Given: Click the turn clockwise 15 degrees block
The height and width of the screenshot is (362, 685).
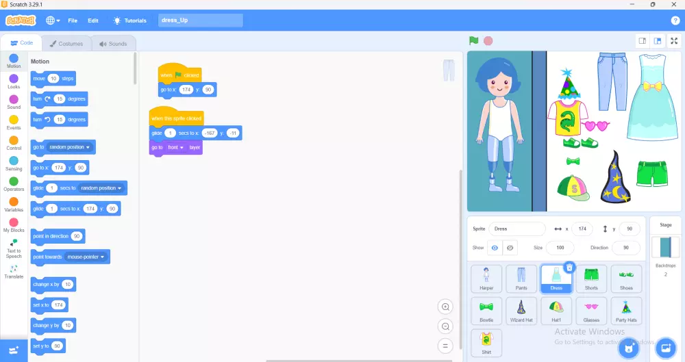Looking at the screenshot, I should pyautogui.click(x=59, y=99).
